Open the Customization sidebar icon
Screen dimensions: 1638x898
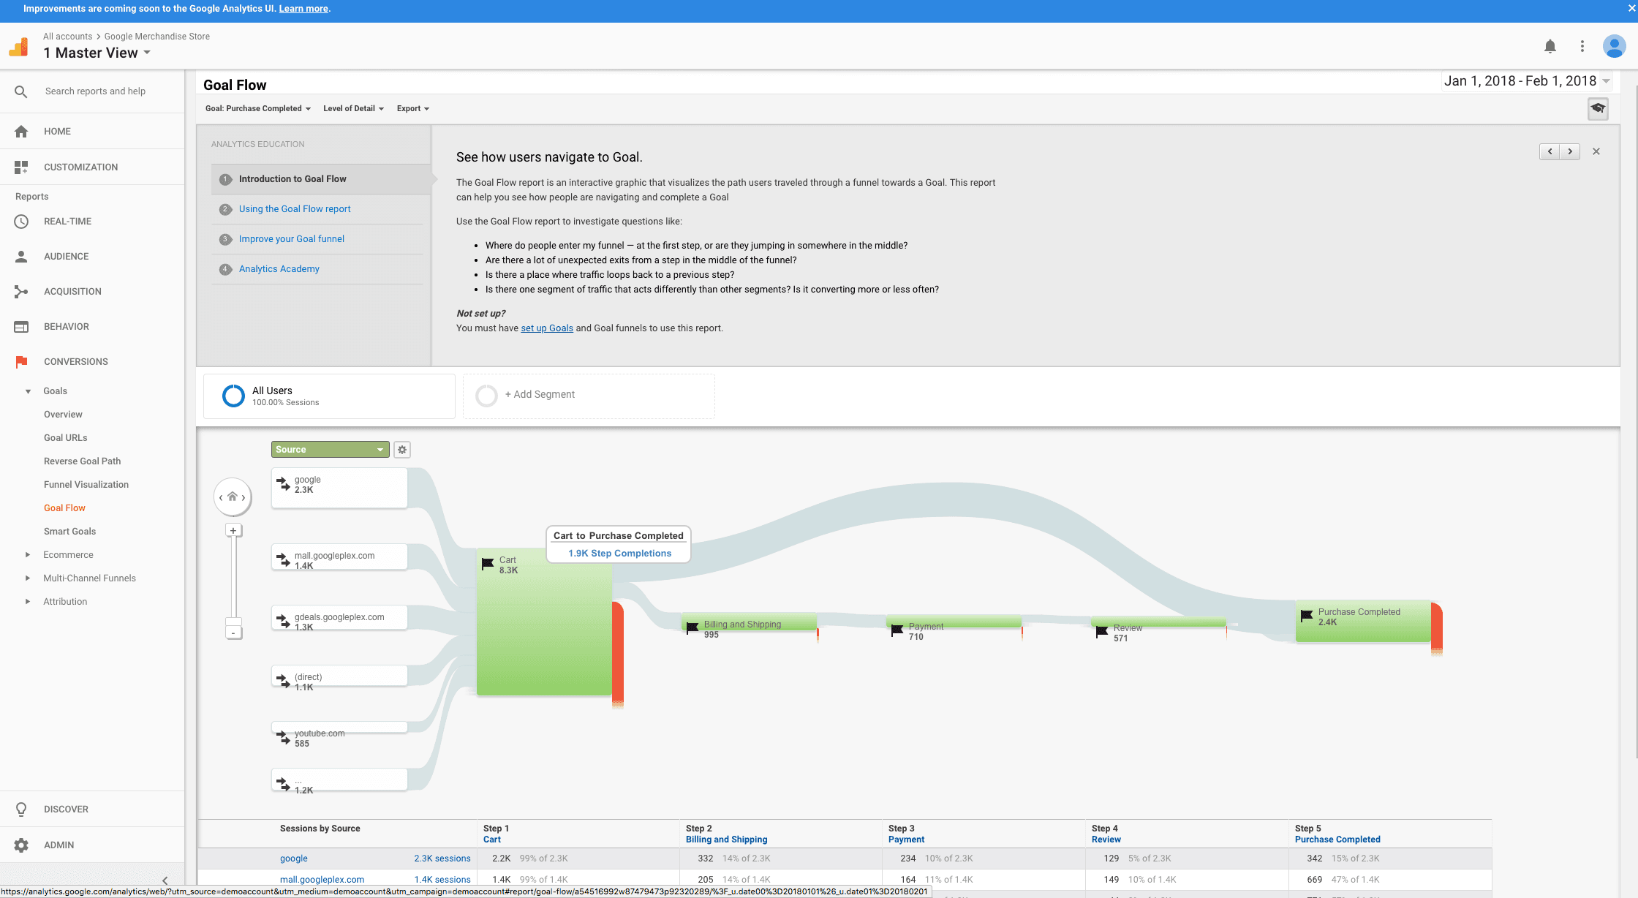(x=21, y=167)
